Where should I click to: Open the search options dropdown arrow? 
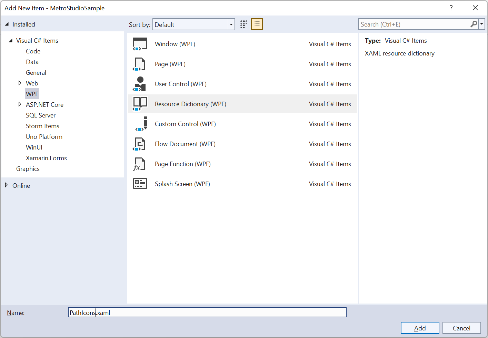tap(482, 24)
